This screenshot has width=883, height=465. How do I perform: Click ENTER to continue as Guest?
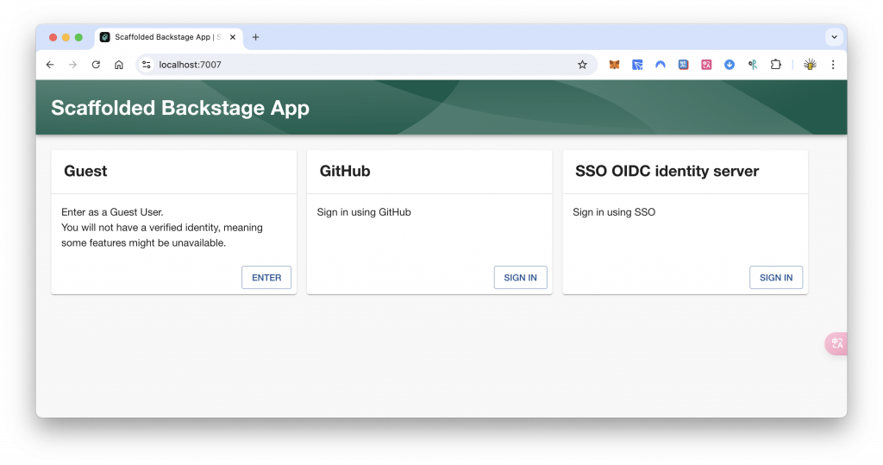tap(266, 277)
